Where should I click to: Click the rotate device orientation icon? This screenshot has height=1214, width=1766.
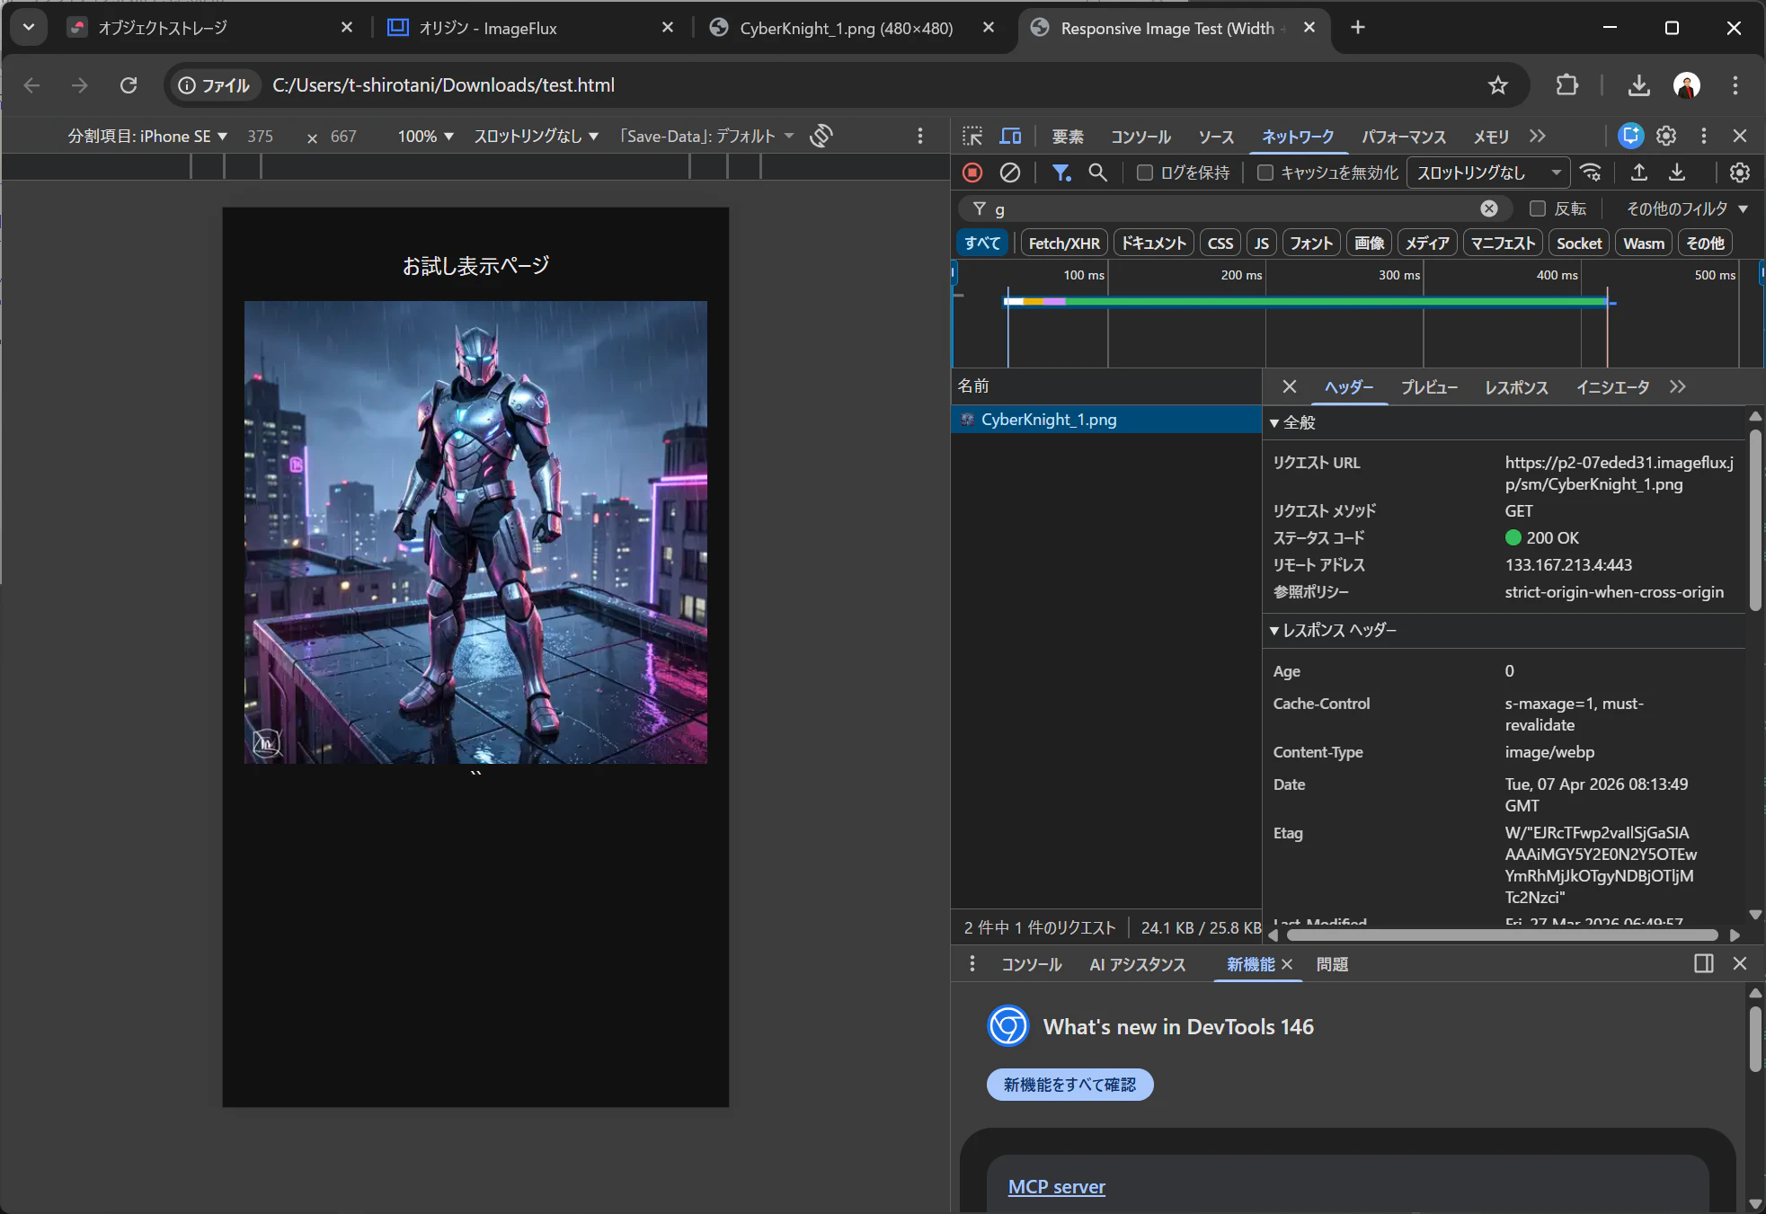(x=821, y=136)
